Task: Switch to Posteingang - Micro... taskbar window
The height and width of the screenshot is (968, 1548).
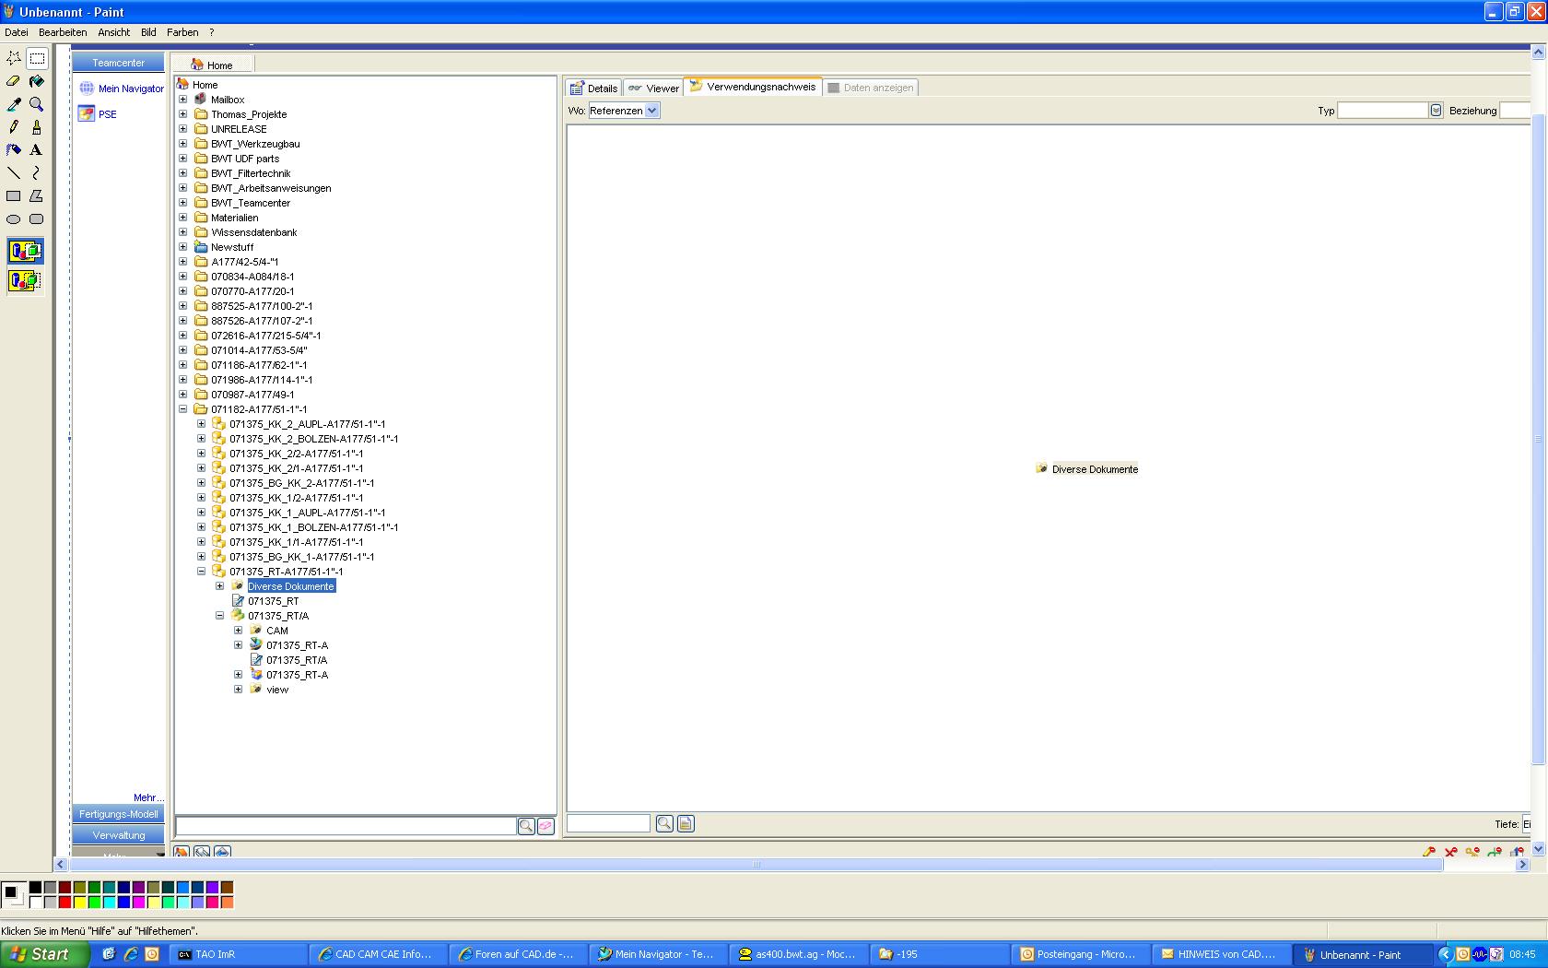Action: click(1080, 954)
